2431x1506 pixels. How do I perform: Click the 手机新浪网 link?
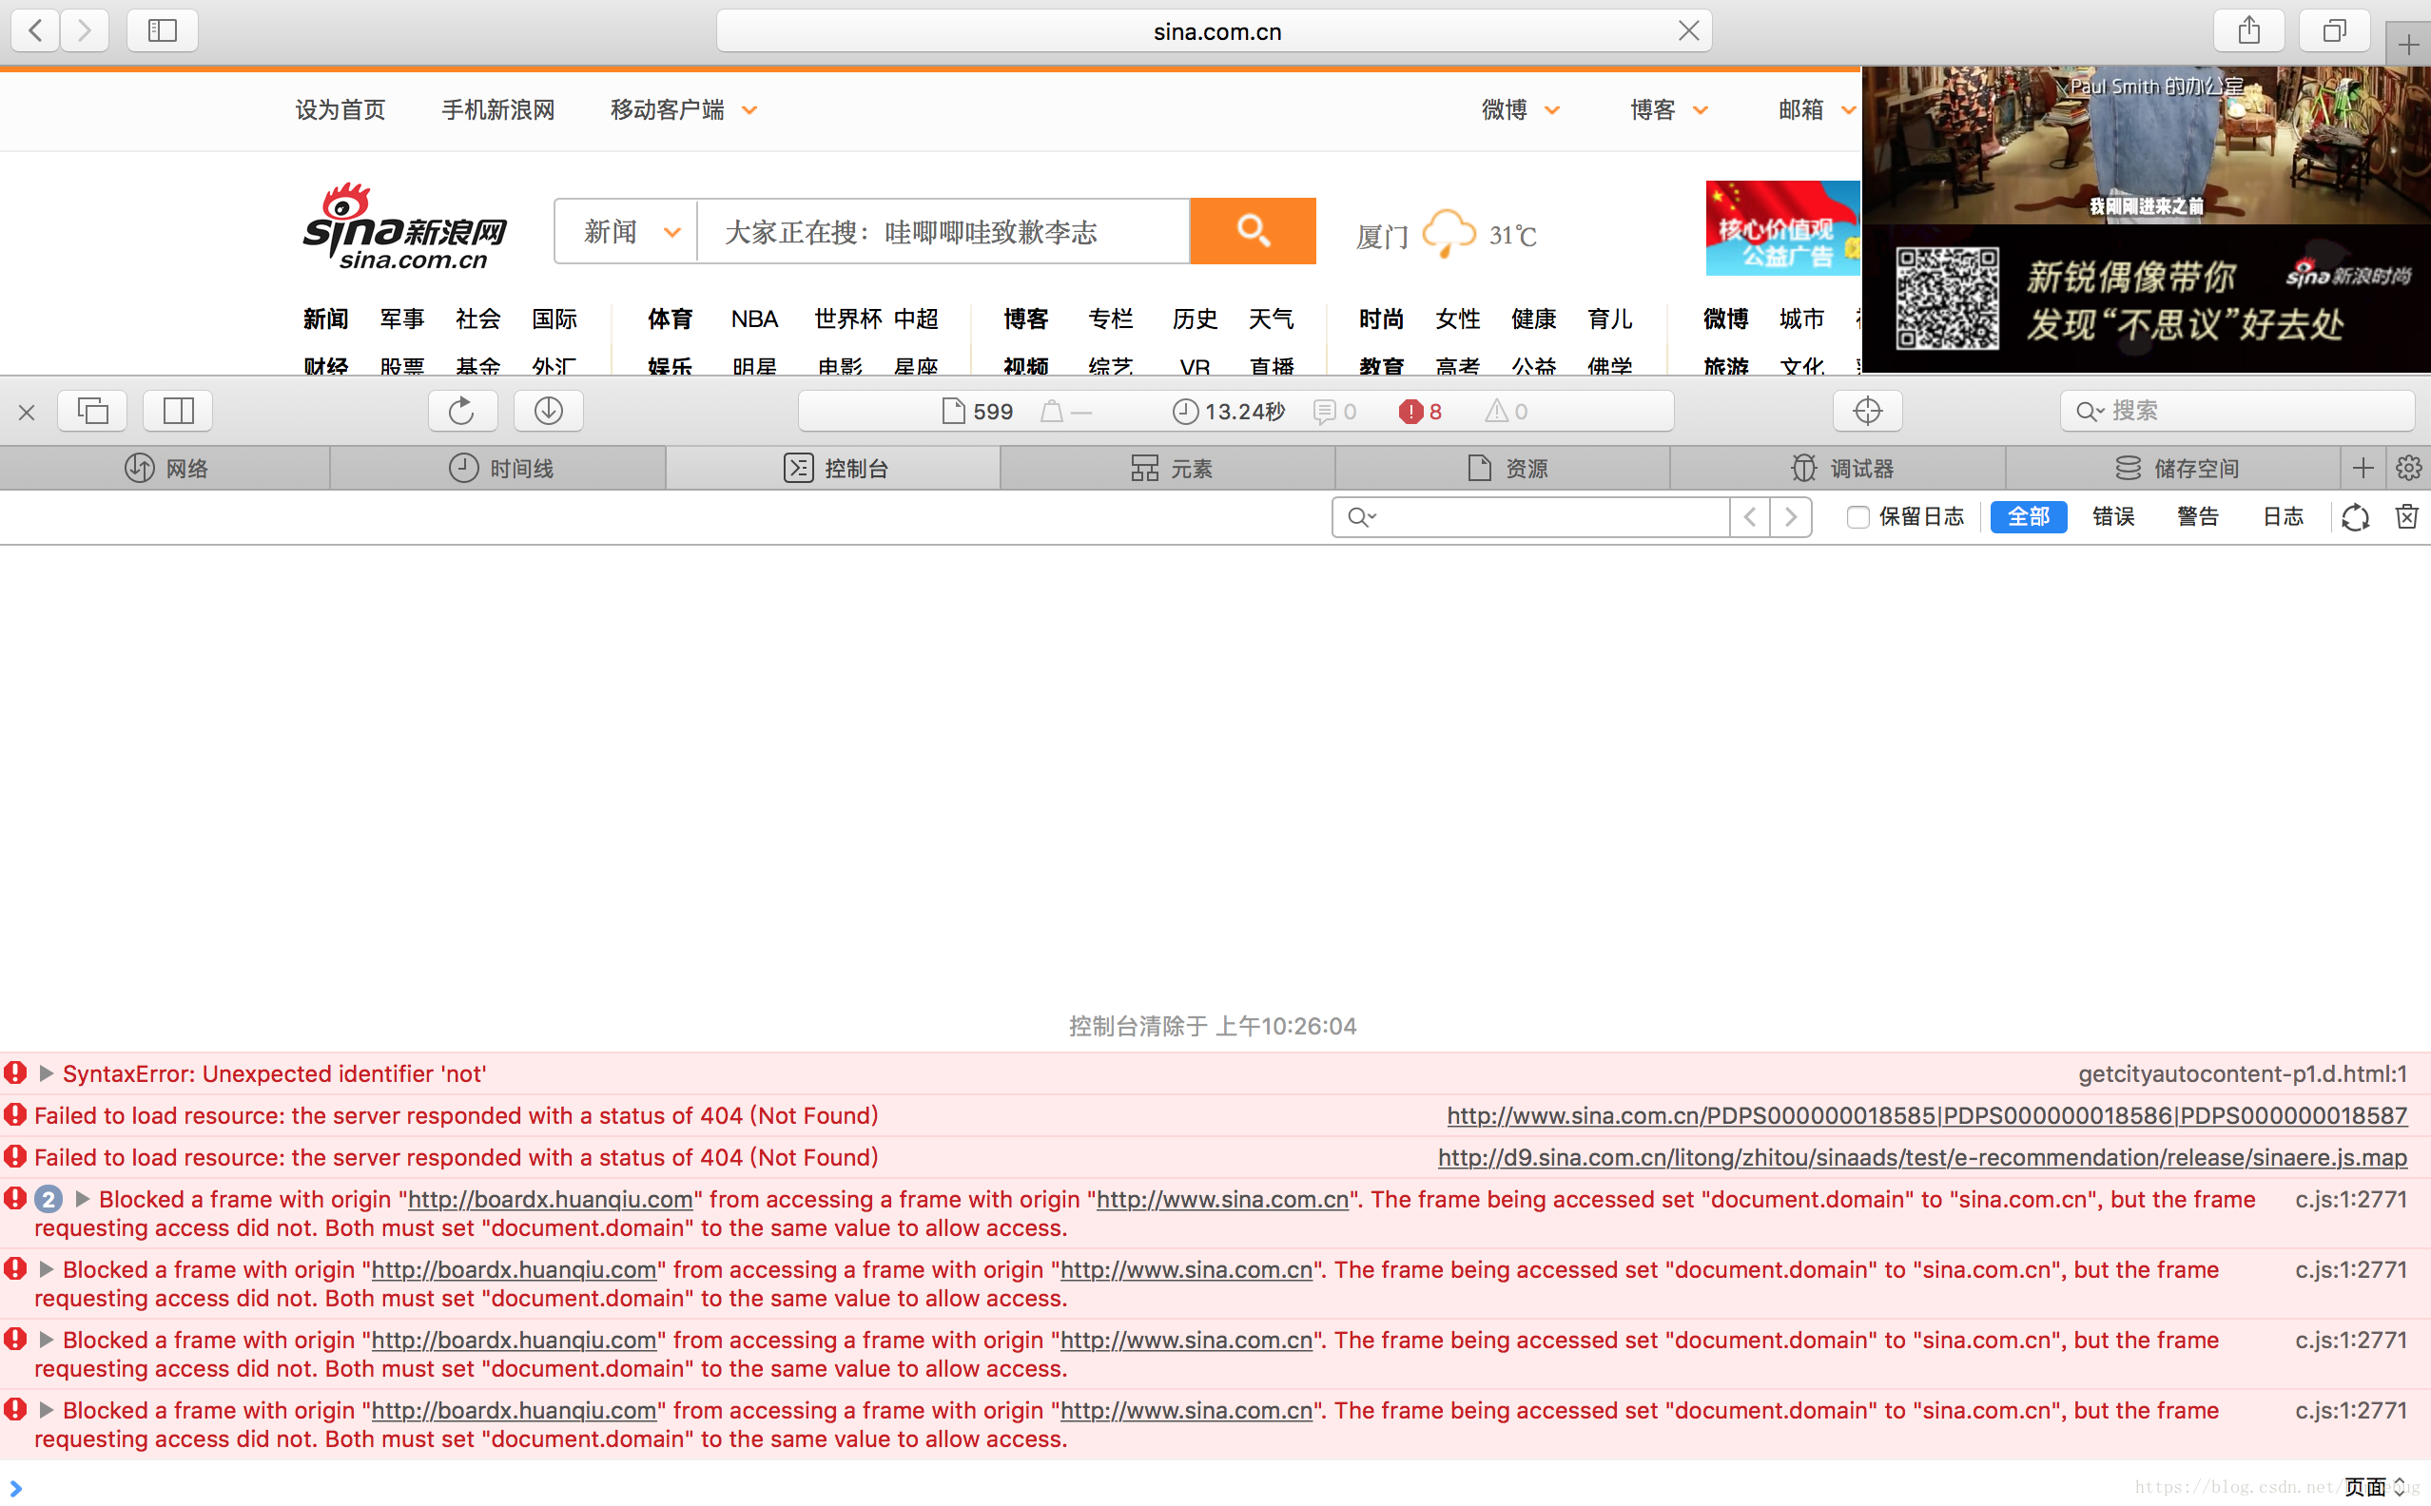pyautogui.click(x=498, y=109)
